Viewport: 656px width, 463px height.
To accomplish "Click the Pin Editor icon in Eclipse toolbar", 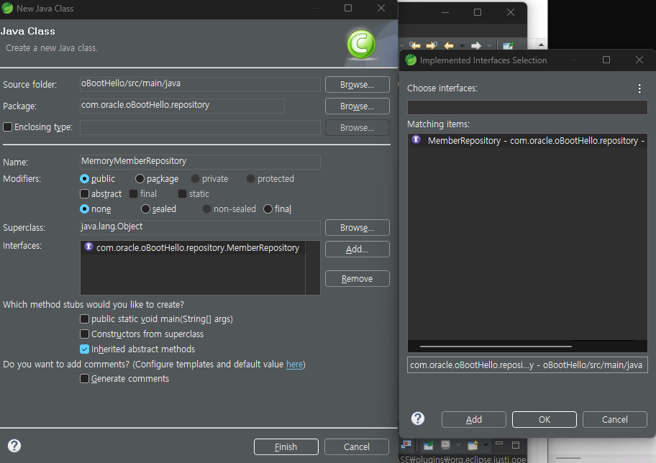I will (508, 45).
